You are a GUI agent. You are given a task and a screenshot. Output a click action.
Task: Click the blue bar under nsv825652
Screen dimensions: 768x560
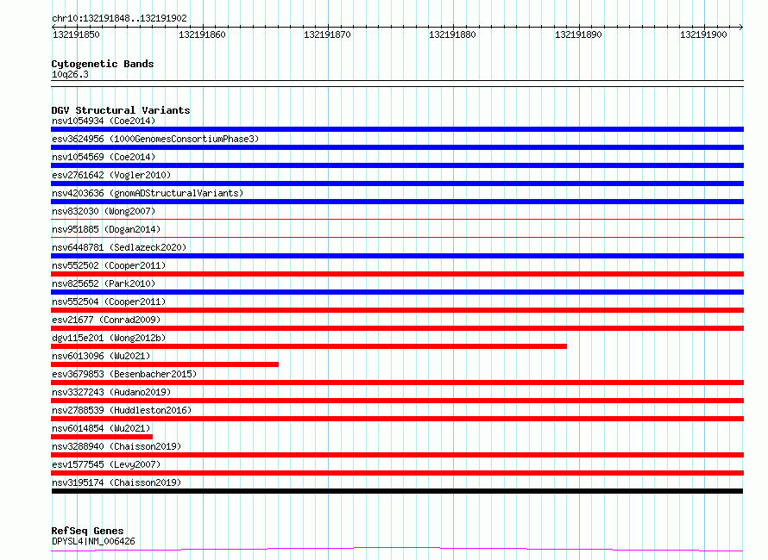click(397, 292)
